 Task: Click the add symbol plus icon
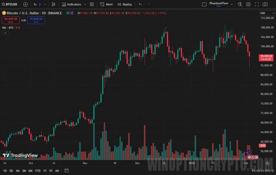(x=25, y=4)
